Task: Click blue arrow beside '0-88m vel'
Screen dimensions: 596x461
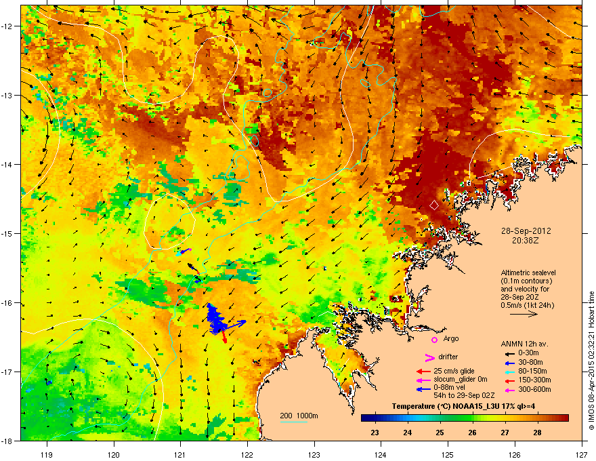Action: coord(423,389)
